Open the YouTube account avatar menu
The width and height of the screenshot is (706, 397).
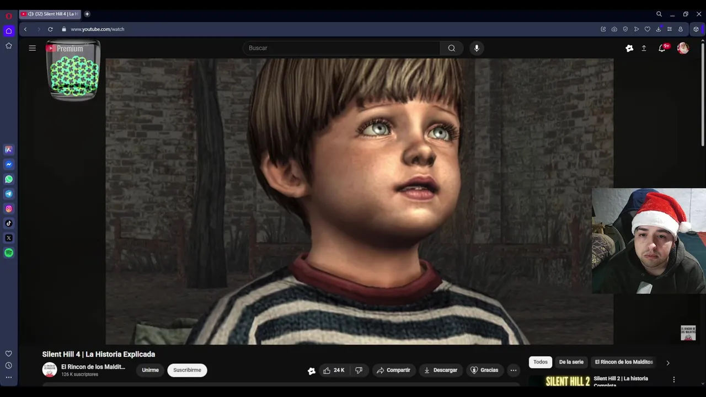tap(683, 48)
